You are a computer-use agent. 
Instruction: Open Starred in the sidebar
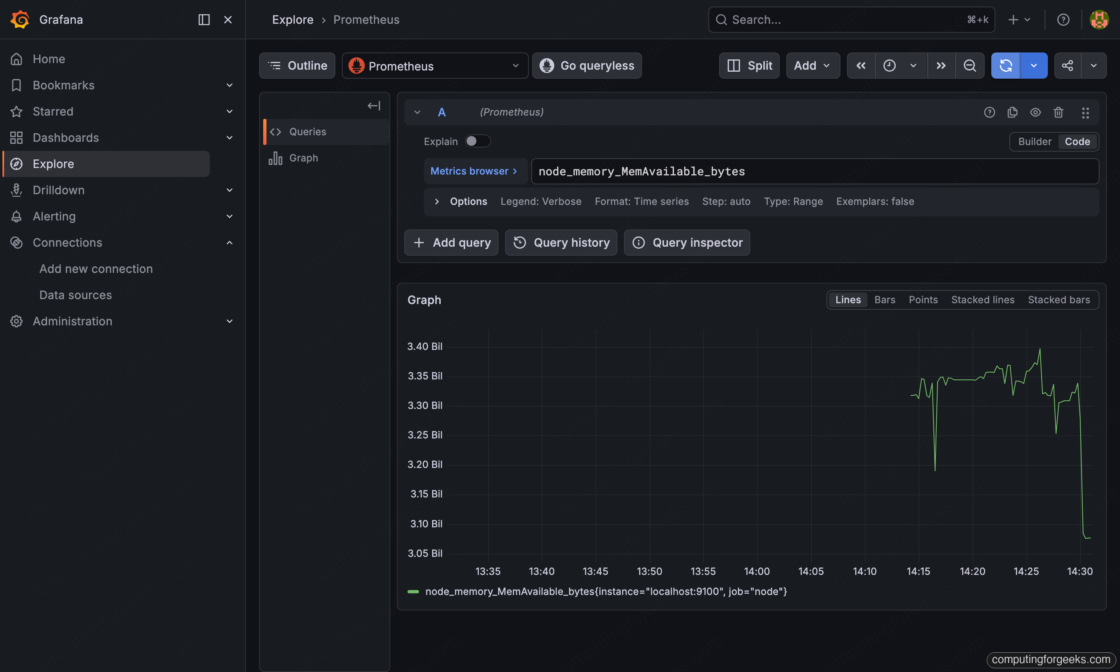tap(52, 111)
